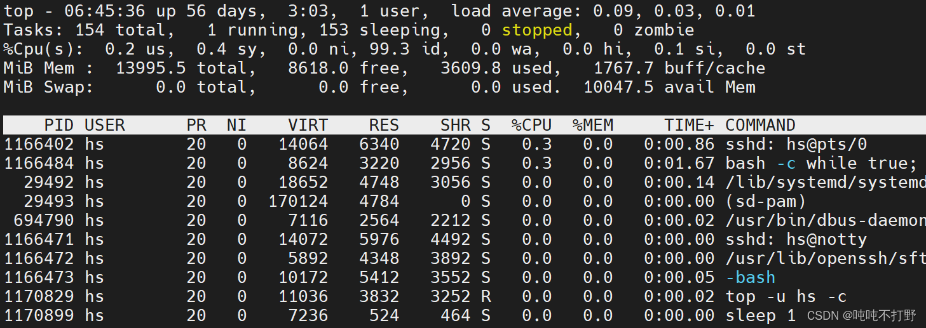Image resolution: width=926 pixels, height=328 pixels.
Task: Click the '/usr/bin/dbus-daemon' command text
Action: [826, 220]
